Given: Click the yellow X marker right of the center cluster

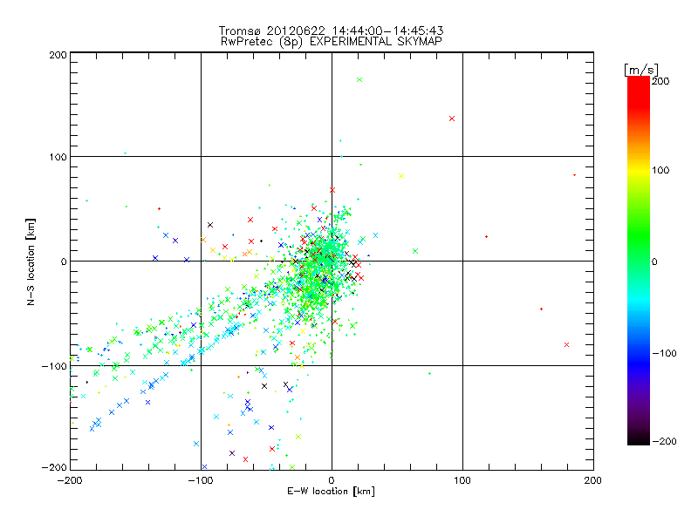Looking at the screenshot, I should coord(400,176).
